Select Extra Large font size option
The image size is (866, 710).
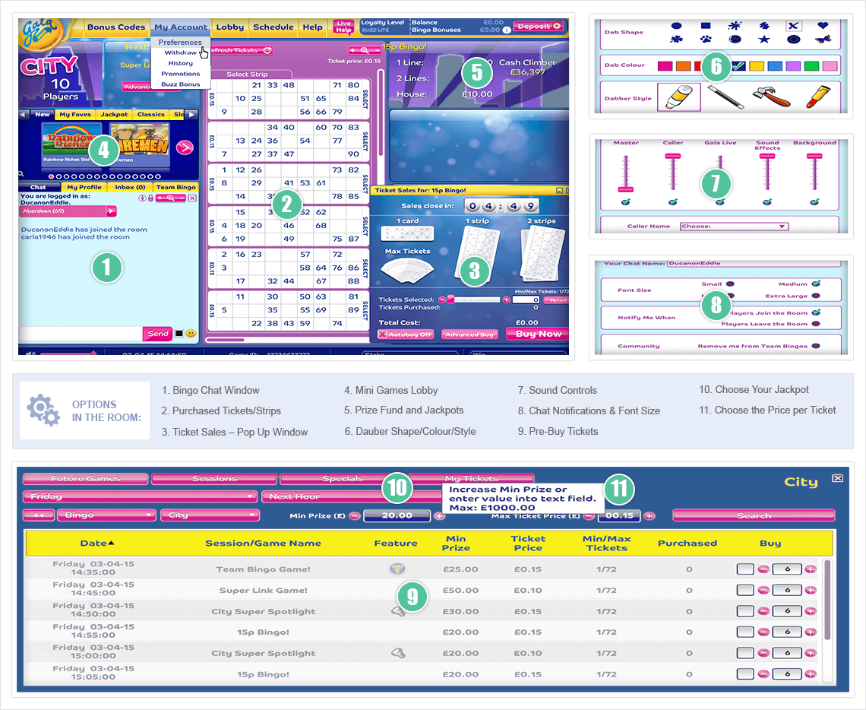tap(816, 296)
